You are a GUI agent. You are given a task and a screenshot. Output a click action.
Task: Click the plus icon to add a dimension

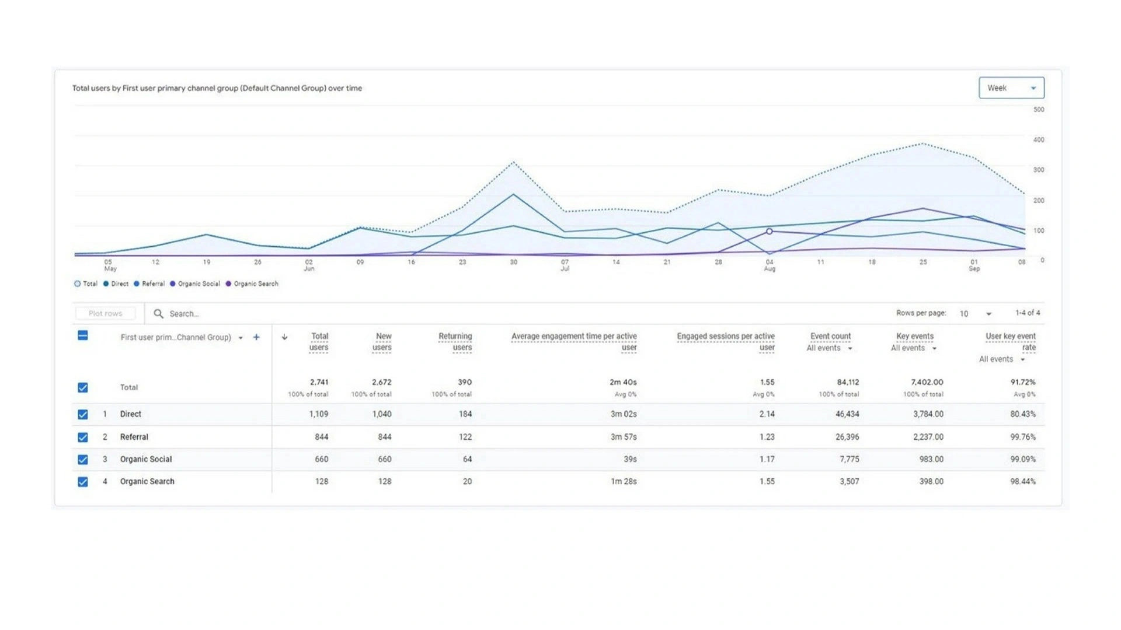(256, 337)
